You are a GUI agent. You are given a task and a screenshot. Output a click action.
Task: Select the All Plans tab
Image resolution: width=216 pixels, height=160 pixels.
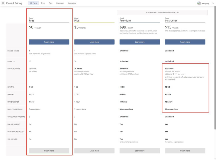click(x=33, y=3)
